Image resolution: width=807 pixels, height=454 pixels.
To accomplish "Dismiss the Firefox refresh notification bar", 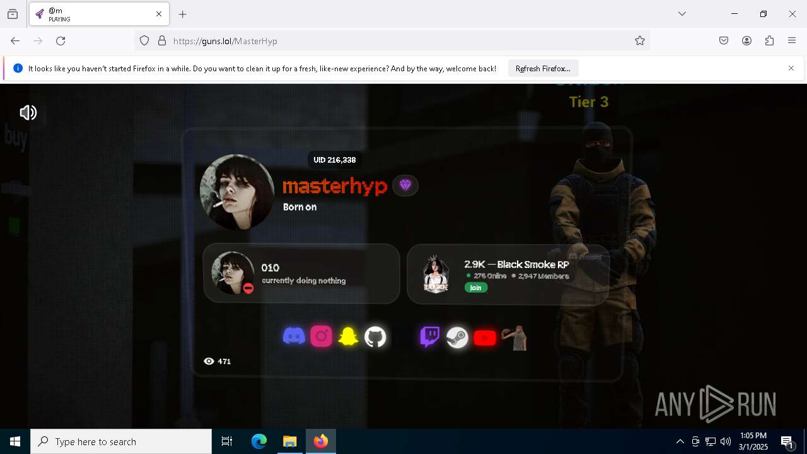I will [791, 68].
